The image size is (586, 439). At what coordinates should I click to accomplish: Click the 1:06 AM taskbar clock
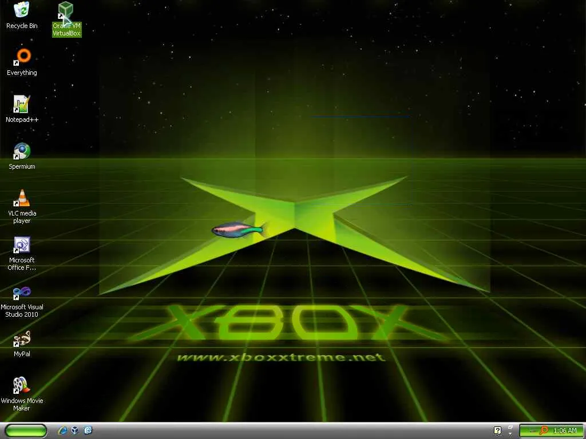[x=565, y=430]
